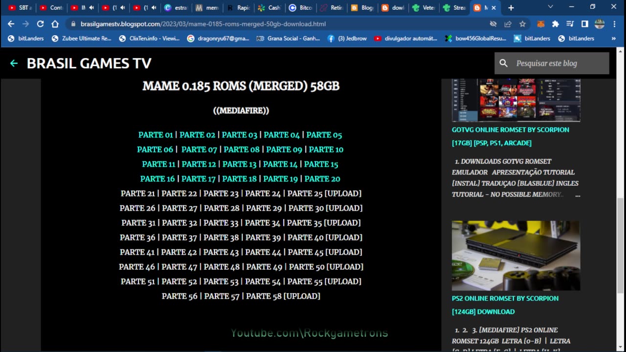Open the dragonryu67@gma... Google bookmark
Image resolution: width=626 pixels, height=352 pixels.
point(218,38)
